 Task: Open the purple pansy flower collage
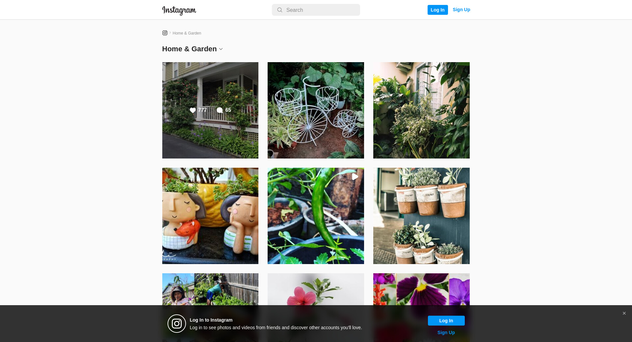421,289
